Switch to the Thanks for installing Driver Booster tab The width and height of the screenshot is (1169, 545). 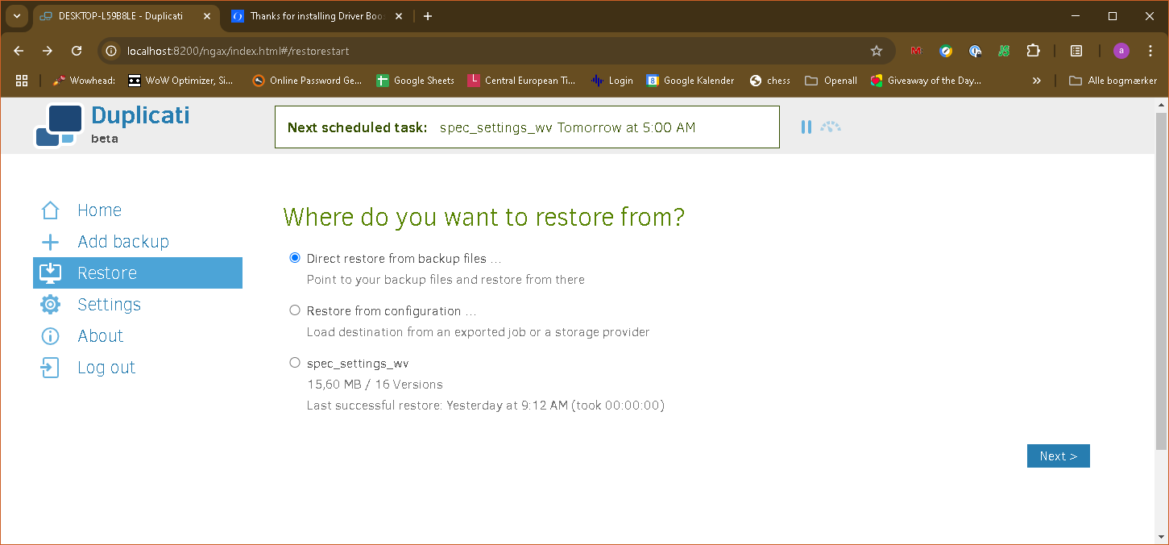317,16
